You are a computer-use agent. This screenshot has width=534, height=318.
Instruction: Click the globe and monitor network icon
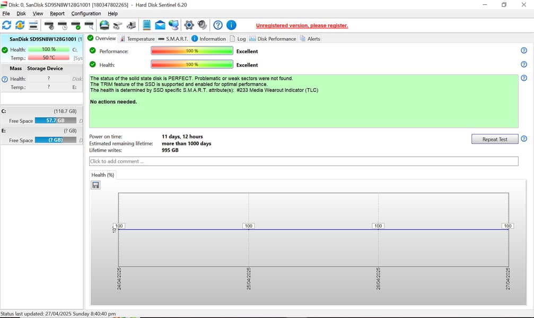click(174, 25)
